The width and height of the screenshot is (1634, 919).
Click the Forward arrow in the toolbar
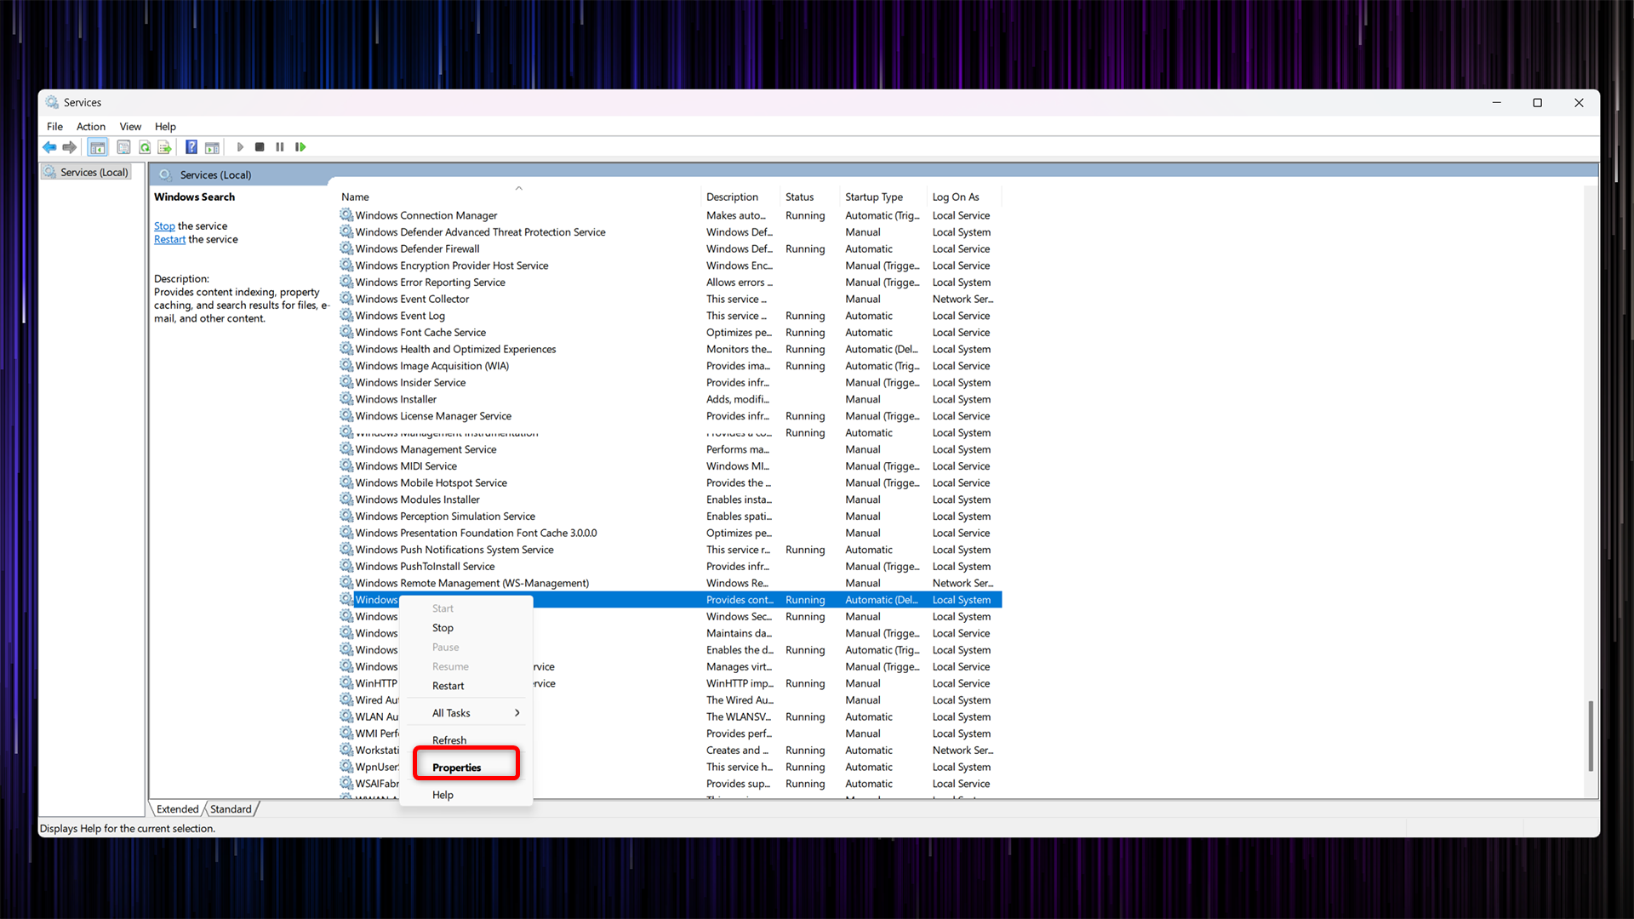[x=70, y=147]
